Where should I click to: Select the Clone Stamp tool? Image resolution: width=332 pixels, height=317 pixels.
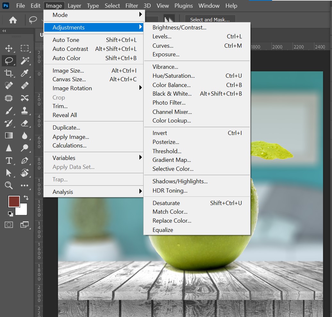pyautogui.click(x=25, y=111)
